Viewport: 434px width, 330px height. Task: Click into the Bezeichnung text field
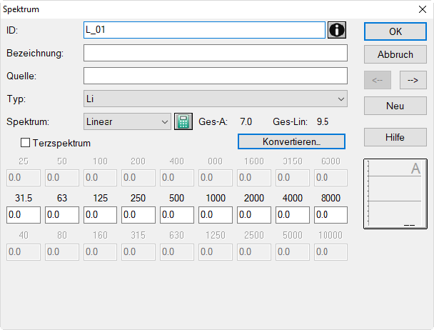[x=216, y=53]
